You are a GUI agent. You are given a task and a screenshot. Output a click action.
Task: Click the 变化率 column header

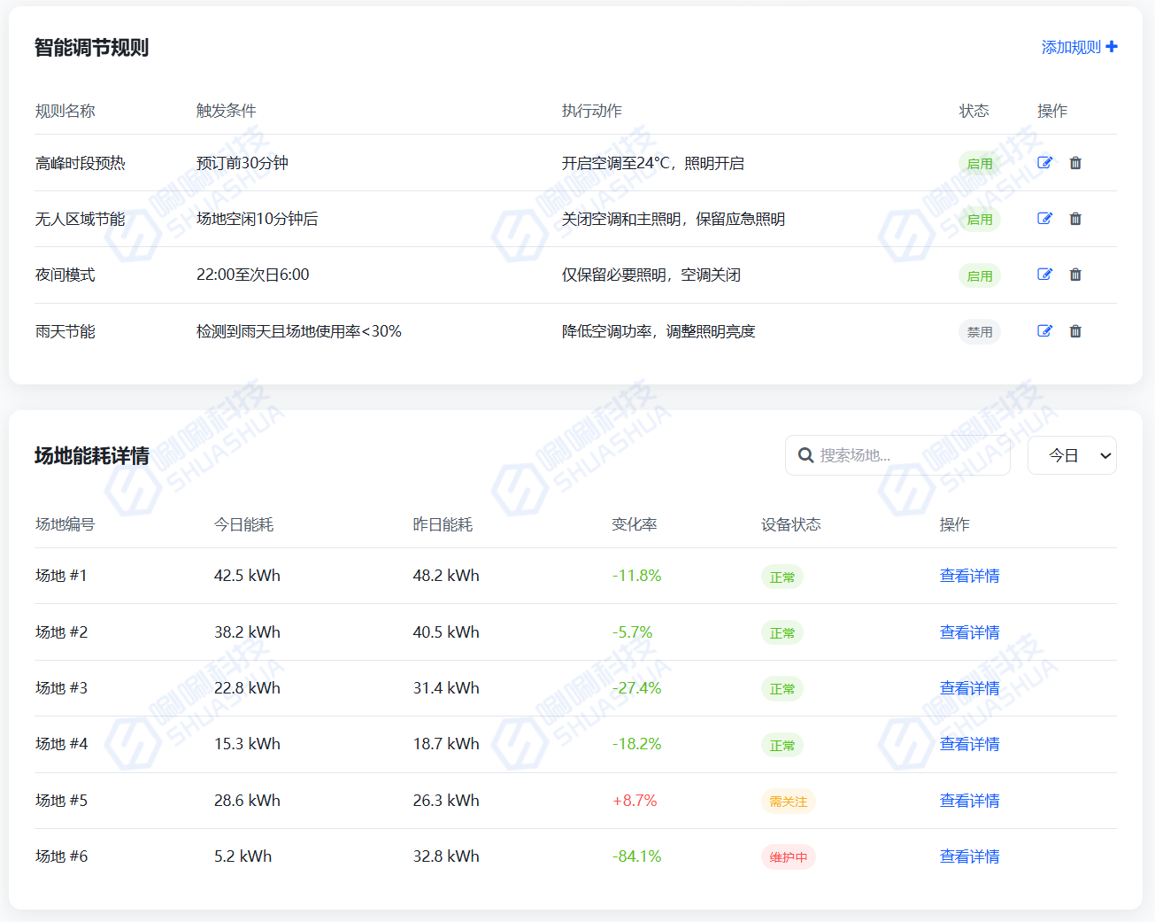point(634,524)
